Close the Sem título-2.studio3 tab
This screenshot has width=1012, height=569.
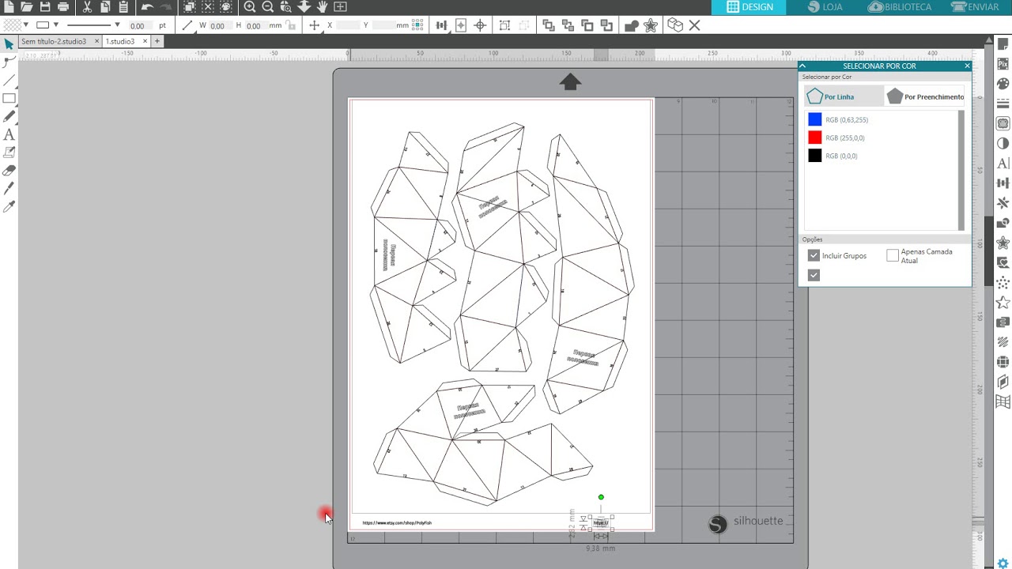click(x=96, y=41)
